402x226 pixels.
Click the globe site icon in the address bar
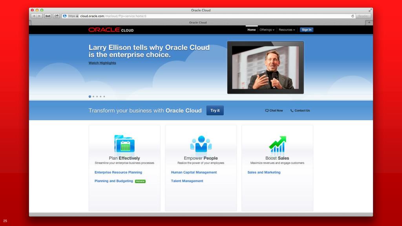65,16
